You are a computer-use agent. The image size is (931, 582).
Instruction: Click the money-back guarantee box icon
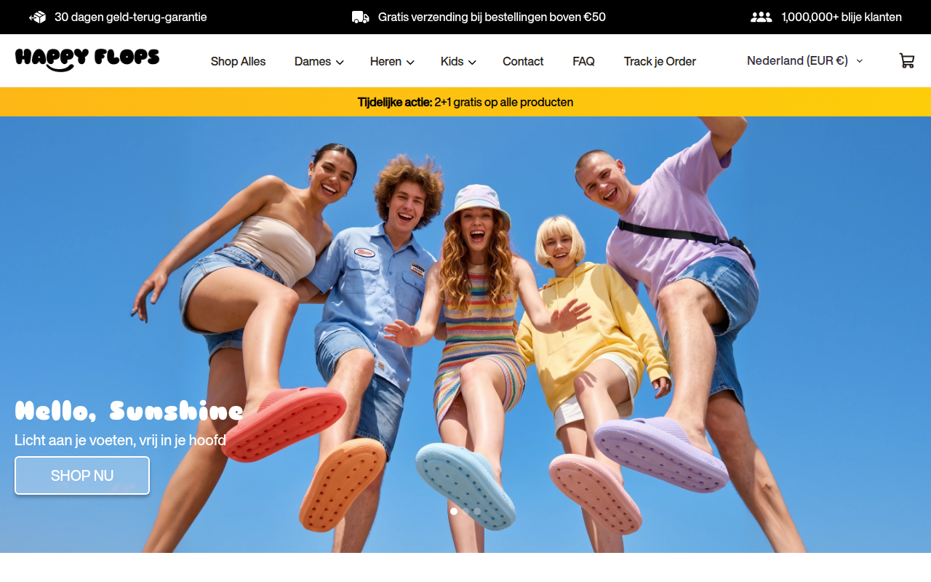[x=38, y=17]
